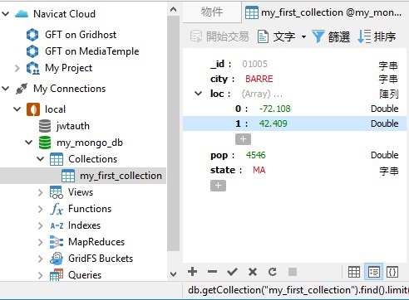The image size is (409, 300).
Task: Open the 篩選 filter funnel tool
Action: [331, 36]
